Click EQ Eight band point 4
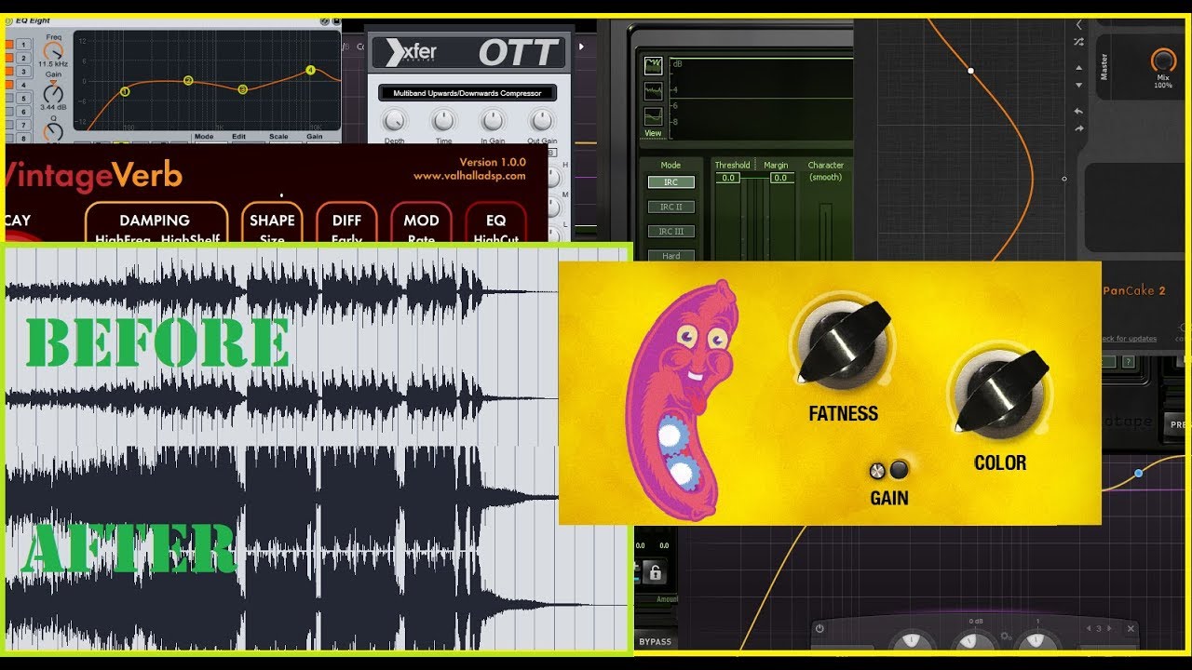The image size is (1192, 670). [311, 71]
